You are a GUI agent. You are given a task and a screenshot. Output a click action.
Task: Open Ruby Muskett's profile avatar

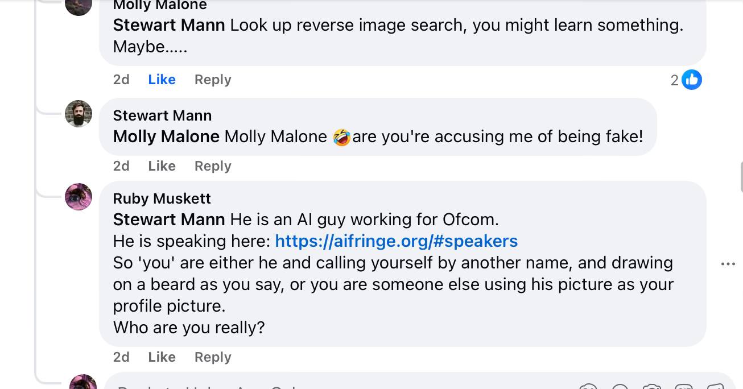click(x=79, y=197)
